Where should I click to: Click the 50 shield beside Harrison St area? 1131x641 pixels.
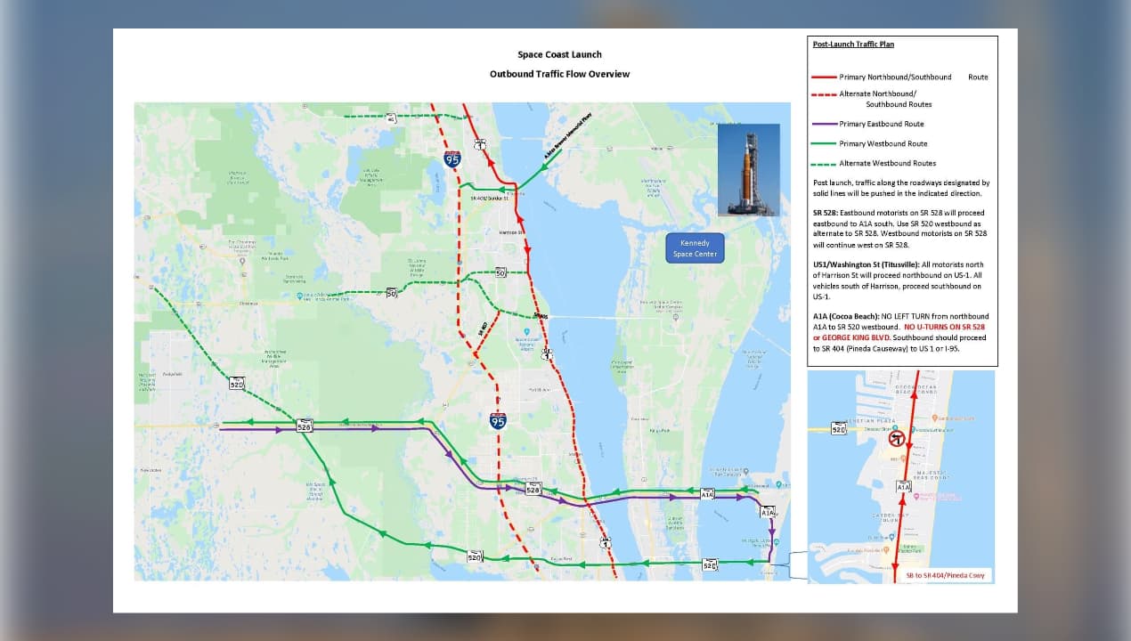coord(500,272)
